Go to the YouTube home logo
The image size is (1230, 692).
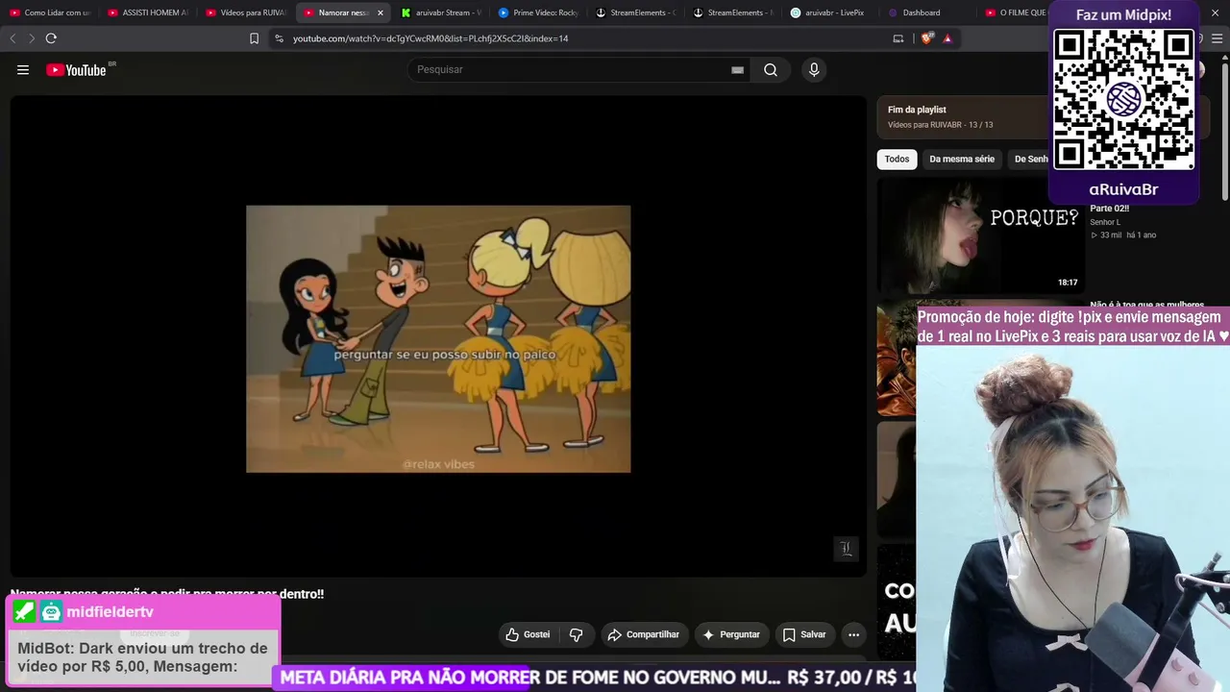pyautogui.click(x=77, y=69)
